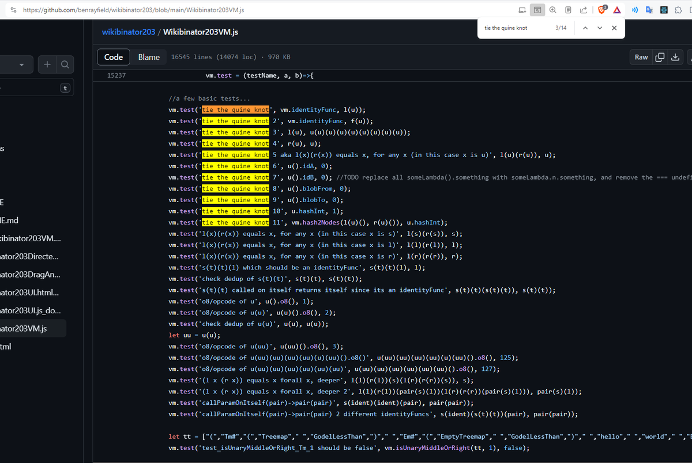Switch to the Code view tab
Image resolution: width=692 pixels, height=463 pixels.
click(x=114, y=57)
